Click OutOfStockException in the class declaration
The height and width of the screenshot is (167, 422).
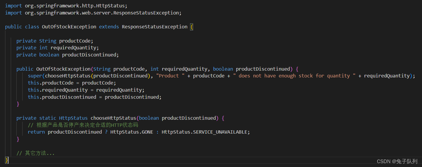(x=69, y=27)
